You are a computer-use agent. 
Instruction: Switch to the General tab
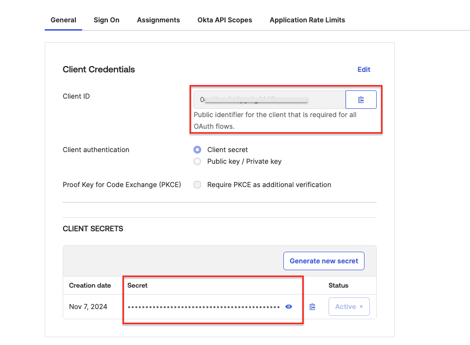pyautogui.click(x=63, y=20)
